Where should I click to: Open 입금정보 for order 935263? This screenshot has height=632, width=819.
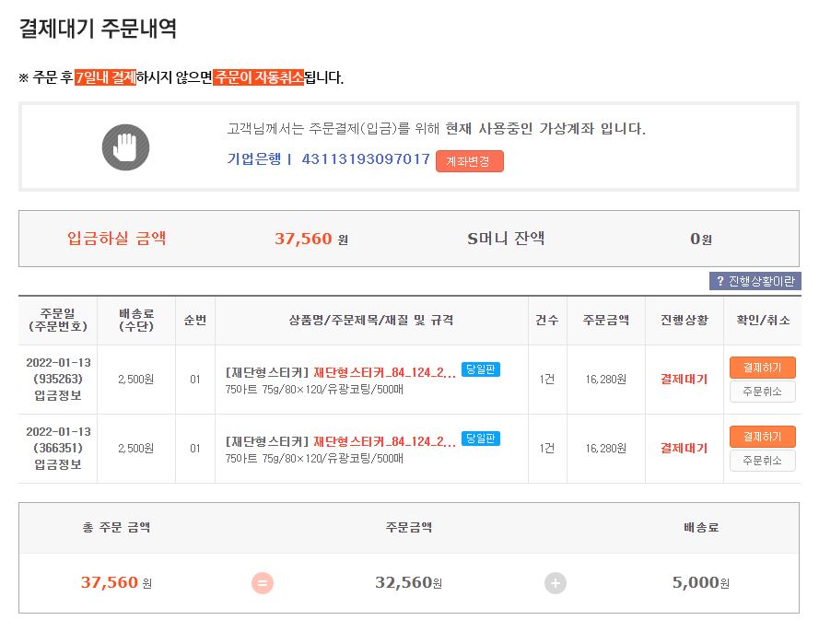(57, 395)
